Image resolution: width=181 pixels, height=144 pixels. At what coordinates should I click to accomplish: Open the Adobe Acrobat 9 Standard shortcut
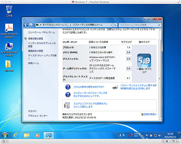[x=9, y=31]
